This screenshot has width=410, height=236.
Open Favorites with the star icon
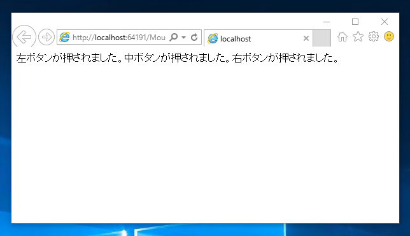[x=358, y=36]
